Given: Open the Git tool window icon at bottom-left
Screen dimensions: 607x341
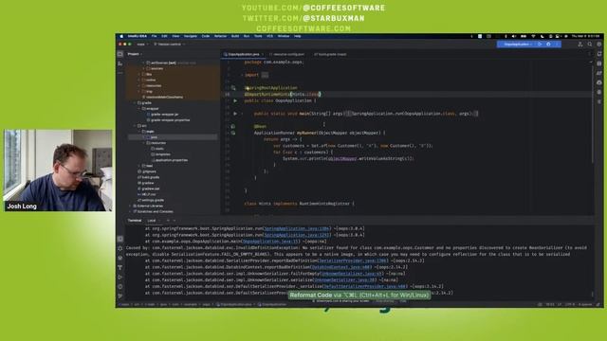Looking at the screenshot, I should click(120, 296).
